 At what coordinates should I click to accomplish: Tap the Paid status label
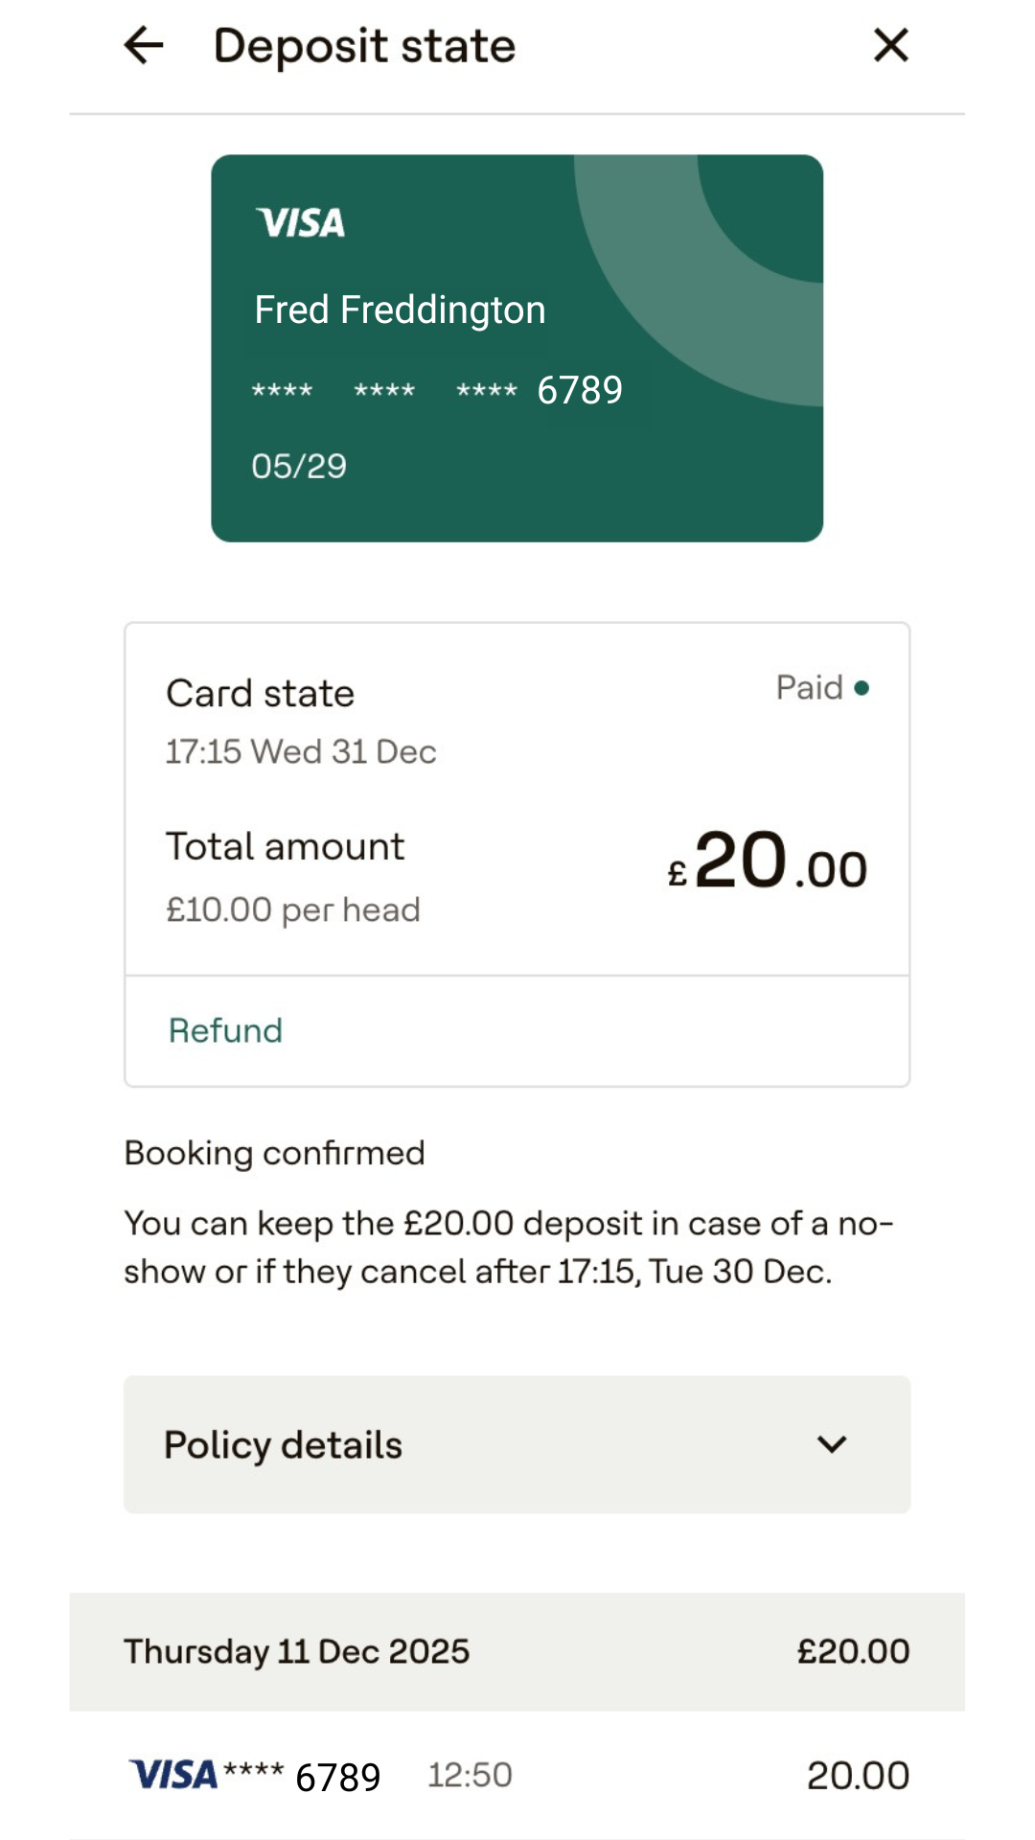(x=809, y=688)
